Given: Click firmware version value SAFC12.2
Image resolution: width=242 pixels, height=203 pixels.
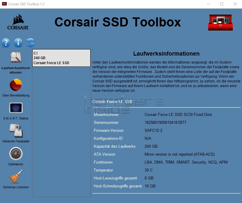Looking at the screenshot, I should [153, 130].
